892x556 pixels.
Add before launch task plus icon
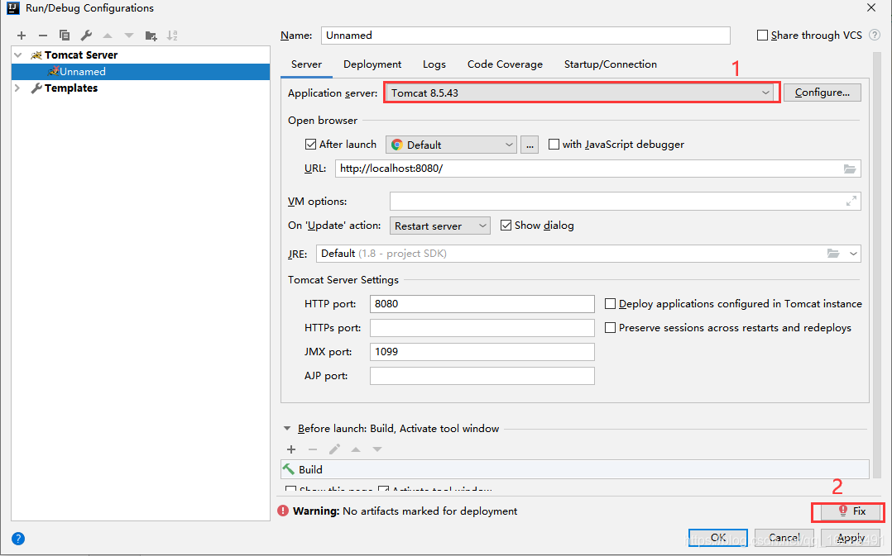(x=291, y=449)
